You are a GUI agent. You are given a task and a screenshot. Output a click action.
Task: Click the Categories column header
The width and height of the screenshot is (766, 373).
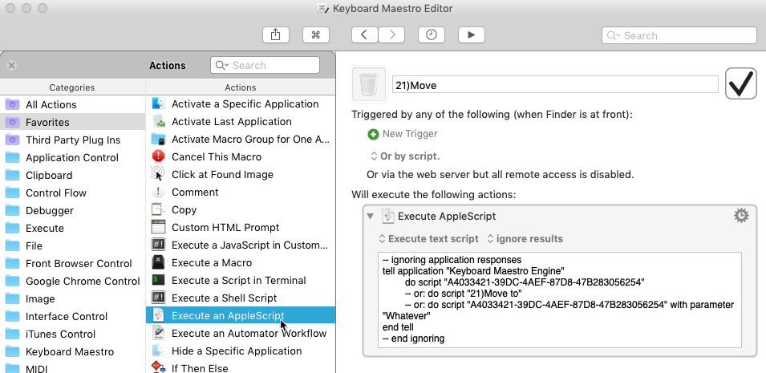(72, 87)
